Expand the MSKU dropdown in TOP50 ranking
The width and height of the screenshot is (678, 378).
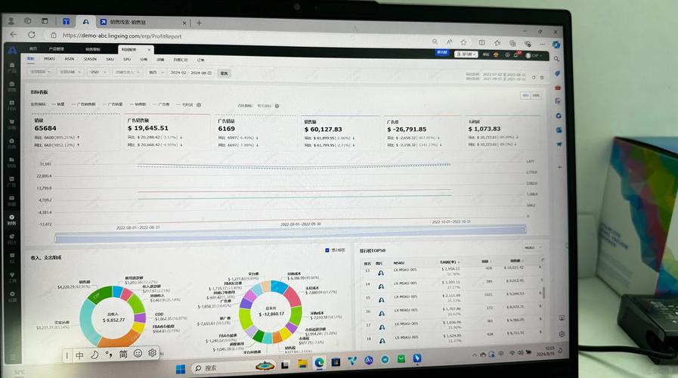coord(533,248)
